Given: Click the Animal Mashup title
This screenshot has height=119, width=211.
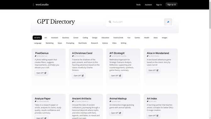Looking at the screenshot, I should 118,99.
